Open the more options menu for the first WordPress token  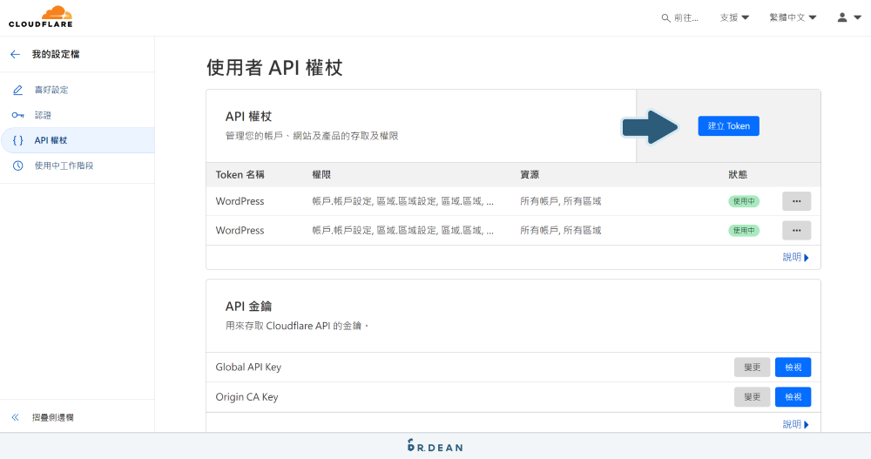click(x=797, y=201)
